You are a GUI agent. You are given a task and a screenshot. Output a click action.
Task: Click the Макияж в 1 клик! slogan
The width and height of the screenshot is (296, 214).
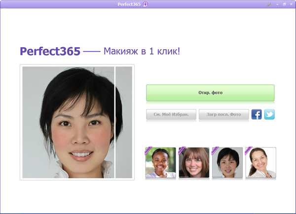[x=142, y=51]
